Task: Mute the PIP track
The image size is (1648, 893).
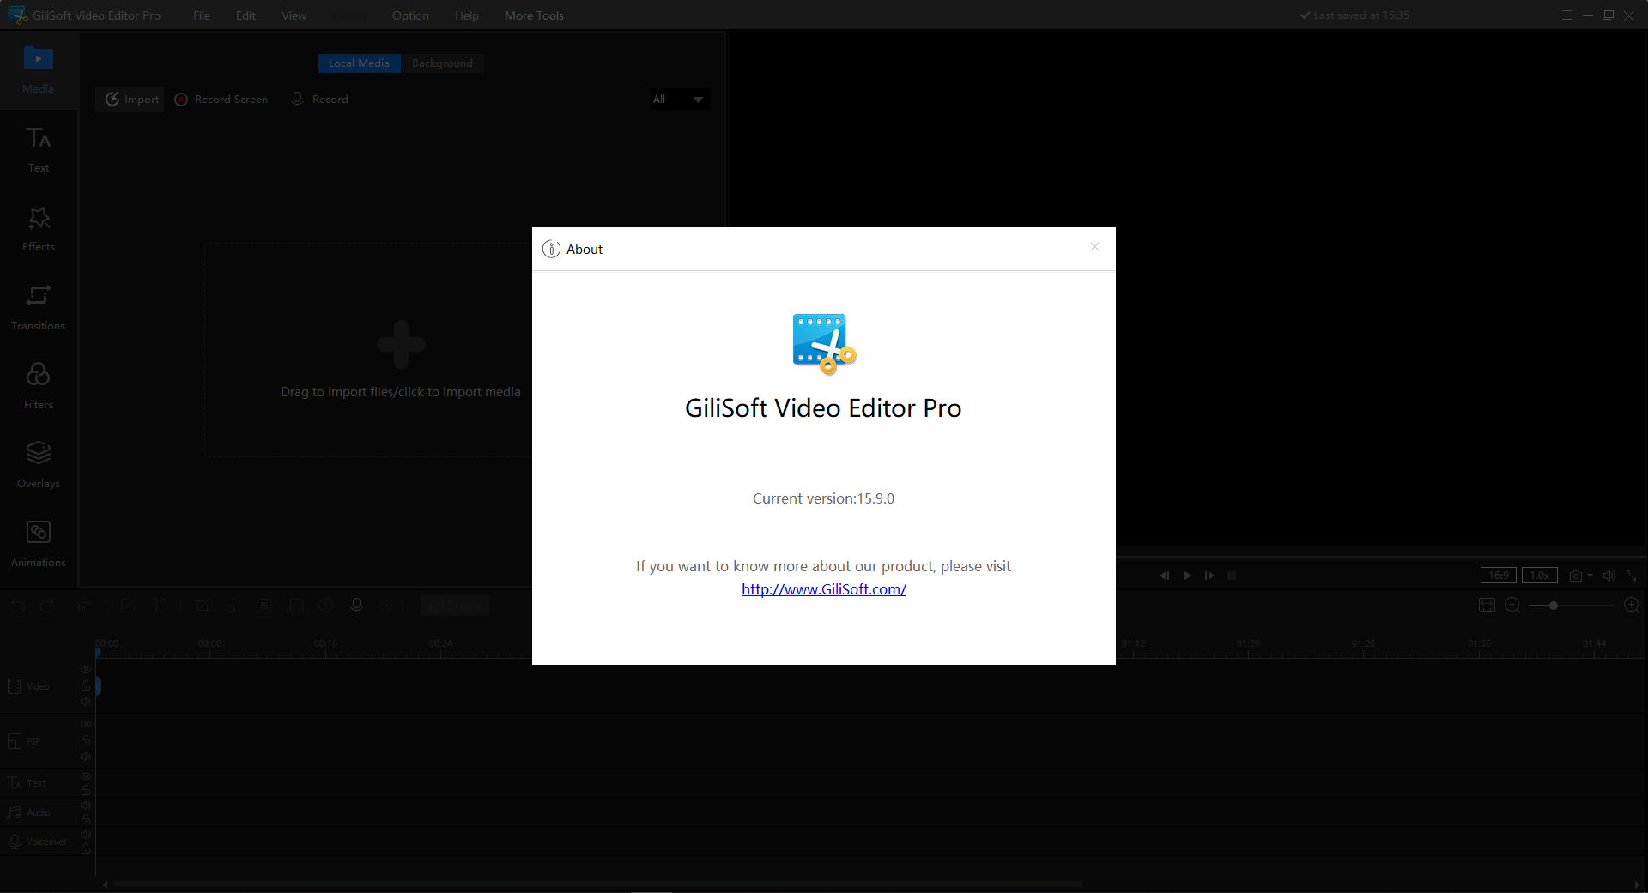Action: [x=86, y=757]
